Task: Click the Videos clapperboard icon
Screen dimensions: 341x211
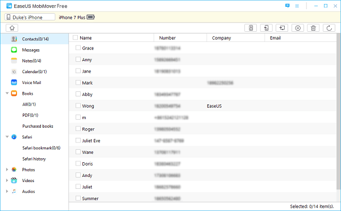Action: [x=14, y=180]
